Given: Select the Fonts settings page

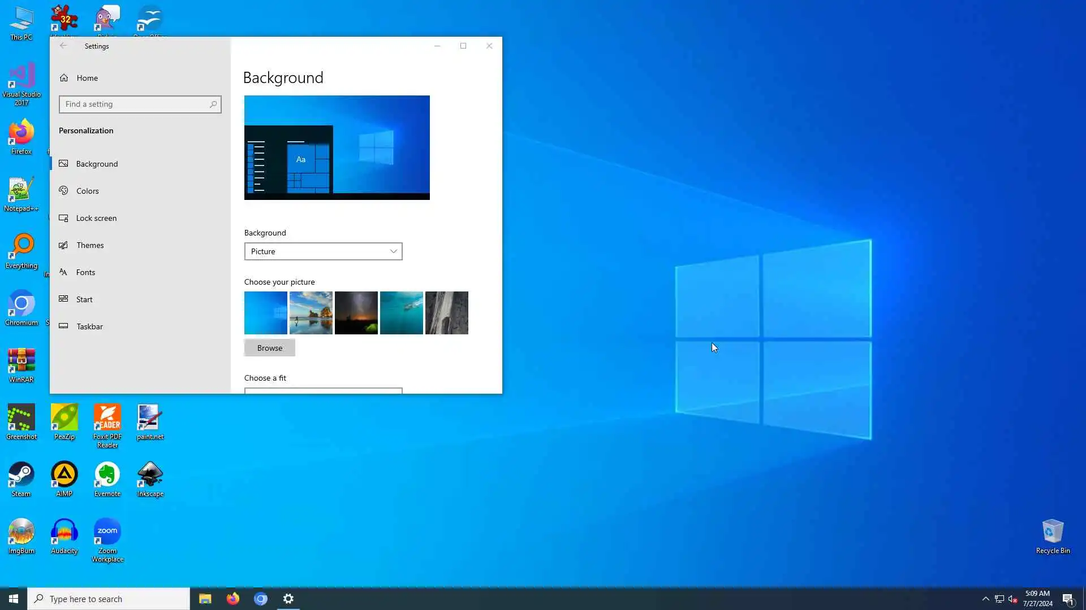Looking at the screenshot, I should point(85,272).
